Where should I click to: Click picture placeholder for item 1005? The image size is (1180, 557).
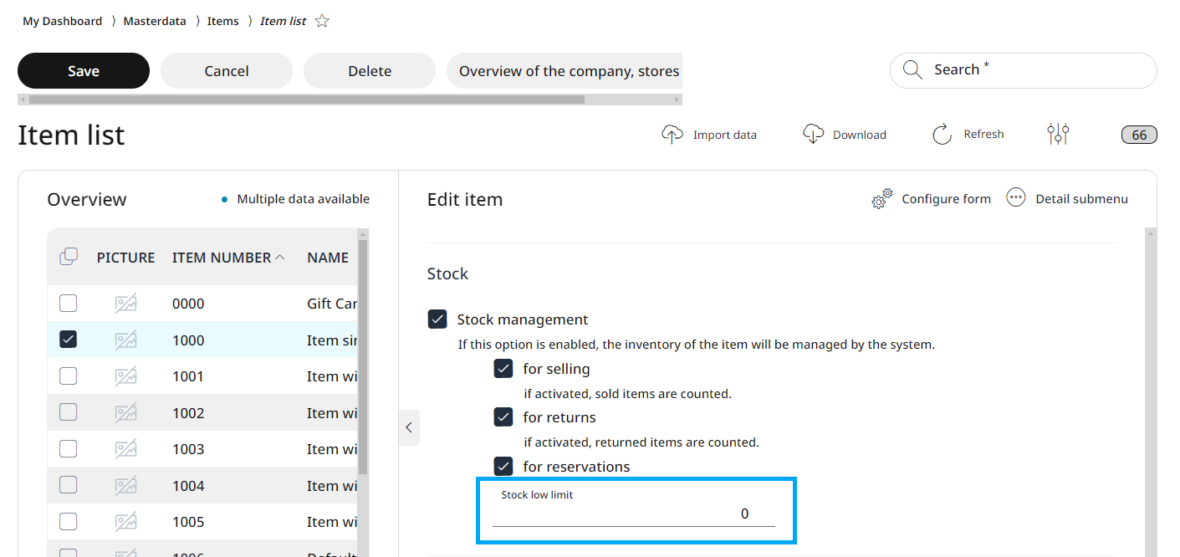pyautogui.click(x=125, y=522)
